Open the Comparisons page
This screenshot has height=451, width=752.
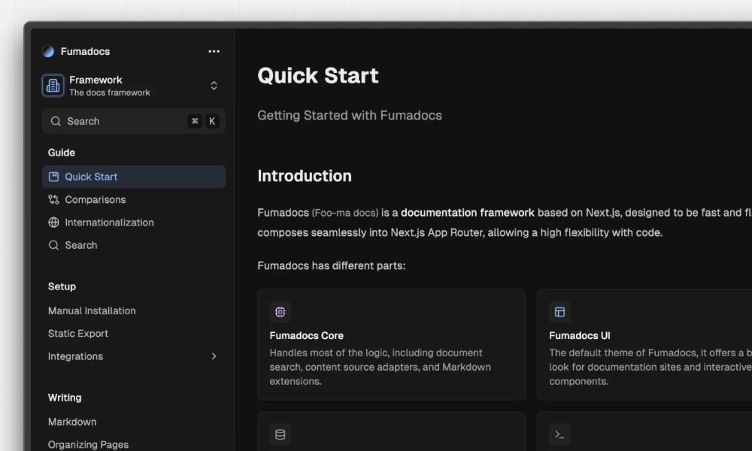pos(134,199)
